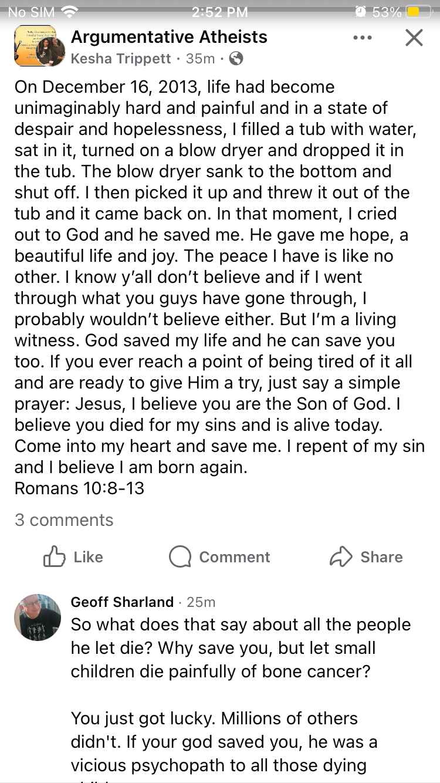This screenshot has height=783, width=440.
Task: Tap the alarm clock status icon
Action: pos(360,12)
